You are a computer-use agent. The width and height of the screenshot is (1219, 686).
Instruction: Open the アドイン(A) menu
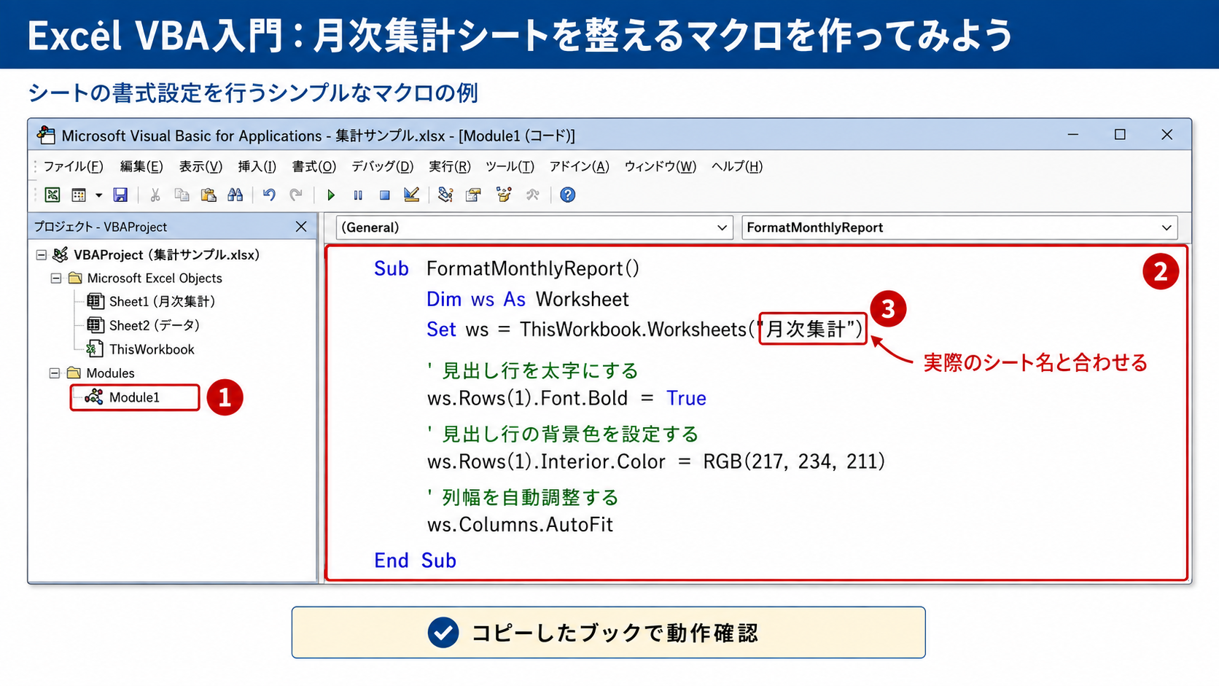pos(580,166)
